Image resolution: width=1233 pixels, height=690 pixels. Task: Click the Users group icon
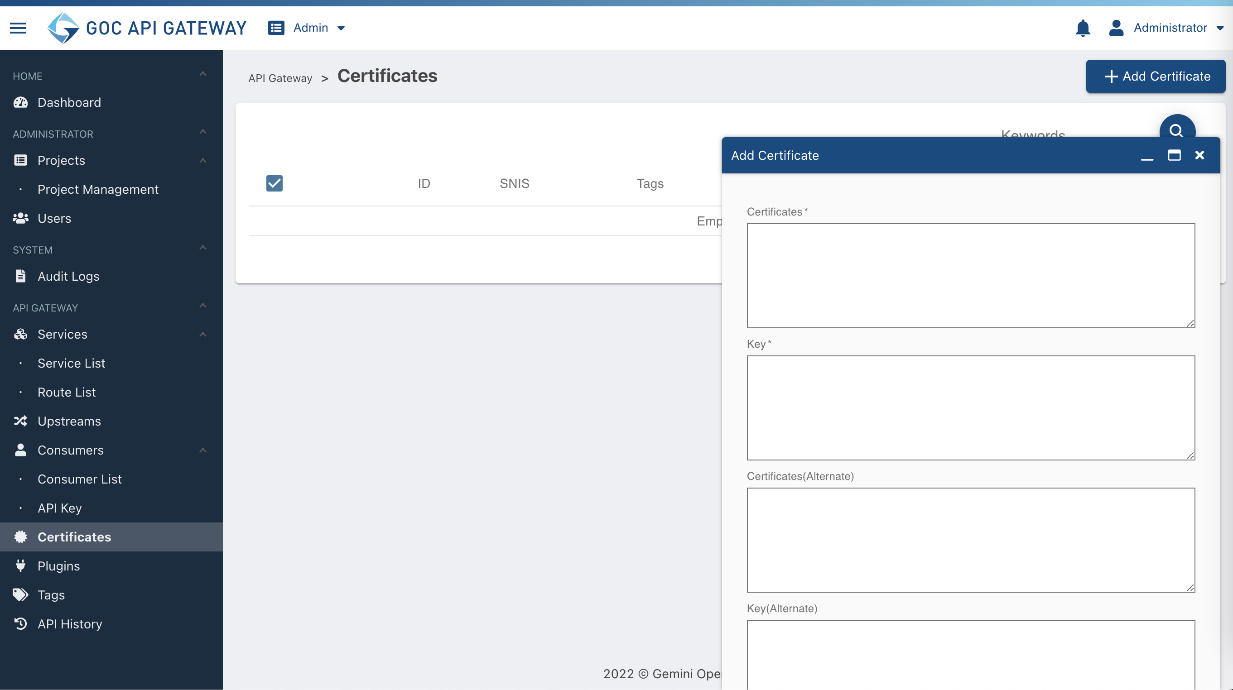(20, 218)
